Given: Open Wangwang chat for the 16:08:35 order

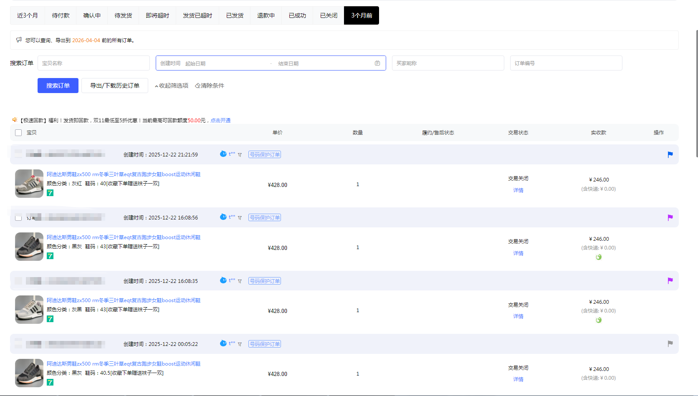Looking at the screenshot, I should tap(223, 280).
